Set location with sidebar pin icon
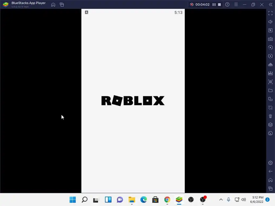This screenshot has width=275, height=206. 270,116
